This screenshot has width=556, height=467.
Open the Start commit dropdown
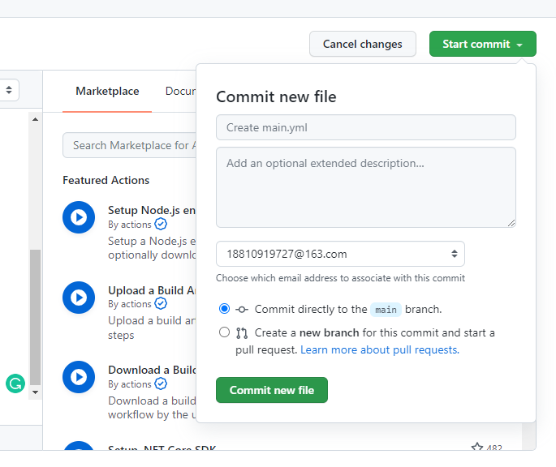click(483, 44)
